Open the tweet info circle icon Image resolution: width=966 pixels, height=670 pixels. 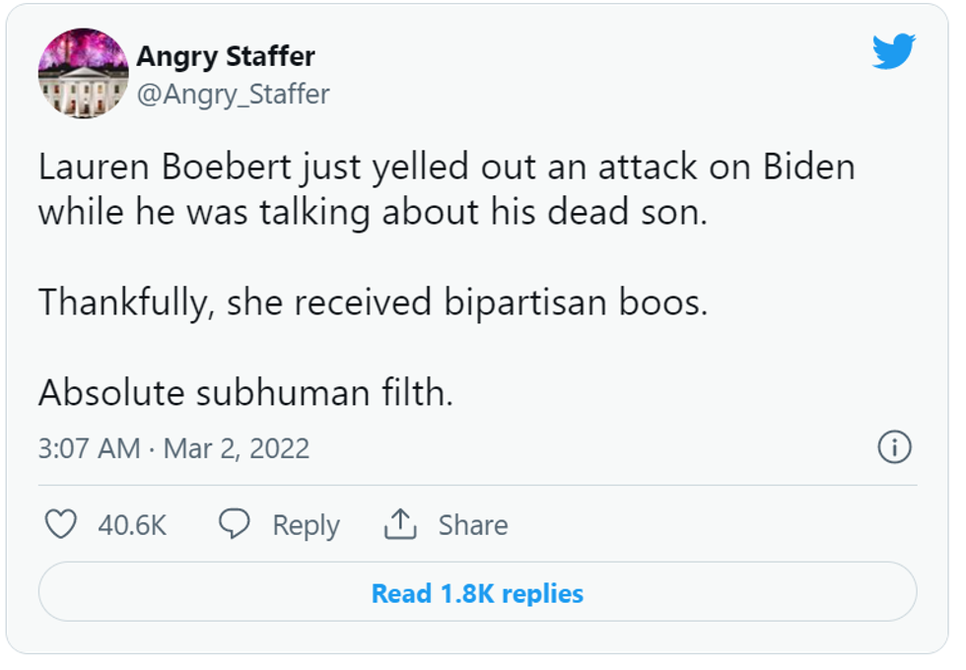[x=893, y=447]
